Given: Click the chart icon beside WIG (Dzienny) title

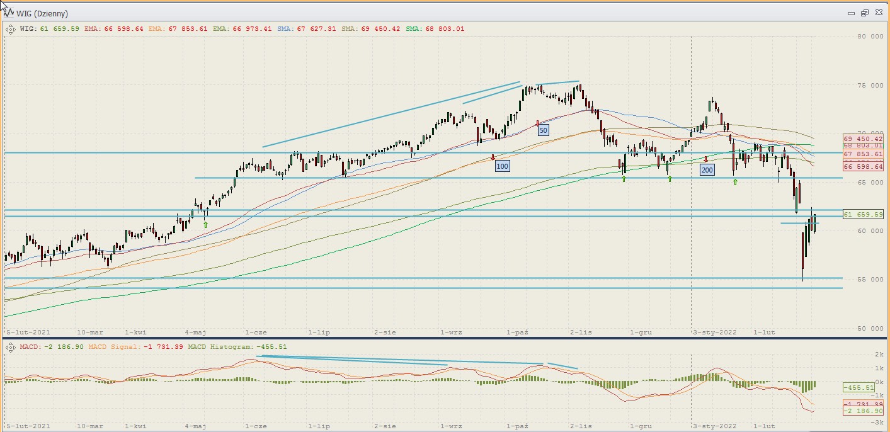Looking at the screenshot, I should pos(9,13).
